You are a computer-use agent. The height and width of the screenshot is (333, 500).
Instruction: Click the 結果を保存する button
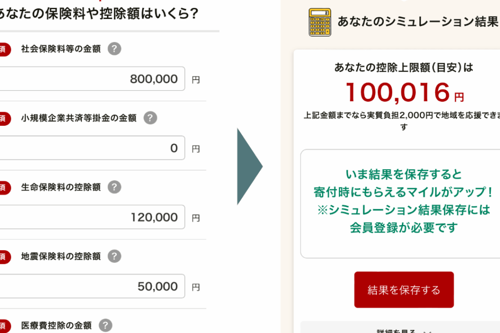tap(404, 290)
